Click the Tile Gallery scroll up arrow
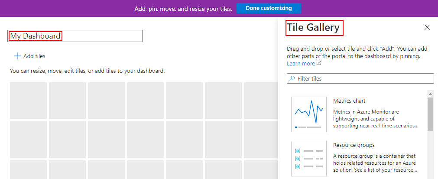438x179 pixels. tap(431, 94)
